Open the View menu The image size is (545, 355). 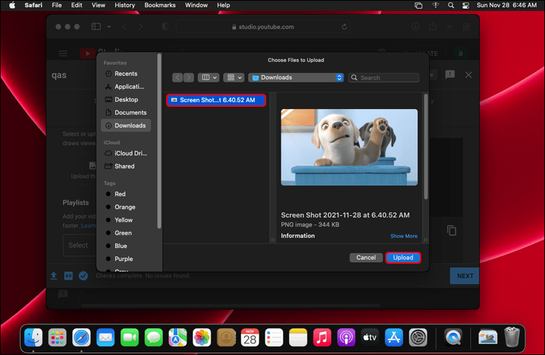click(98, 5)
